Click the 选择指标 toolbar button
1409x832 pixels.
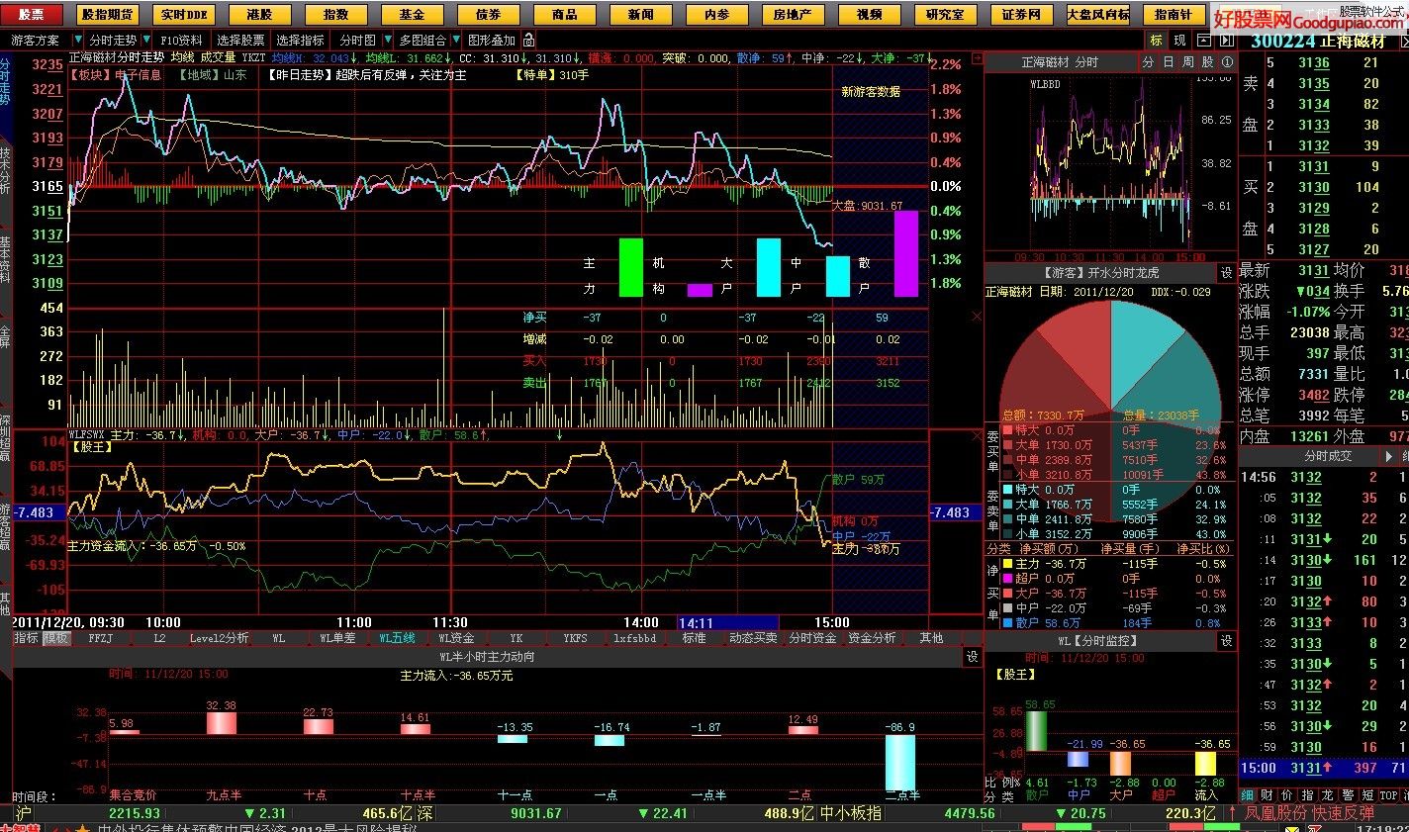click(x=300, y=41)
